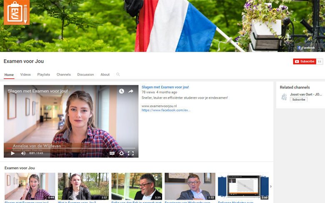Open the 2:22 video thumbnail
The image size is (325, 203).
pos(190,186)
